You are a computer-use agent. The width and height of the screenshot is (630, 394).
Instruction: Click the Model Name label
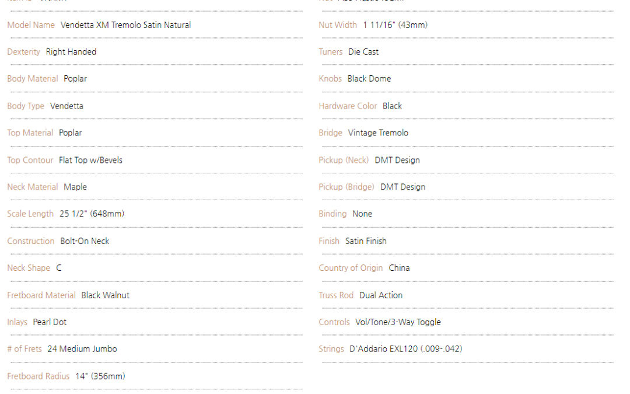(x=31, y=25)
